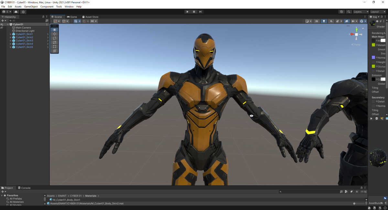Click the Albedo color swatch in the Inspector
Screen dimensions: 388x210
[383, 40]
